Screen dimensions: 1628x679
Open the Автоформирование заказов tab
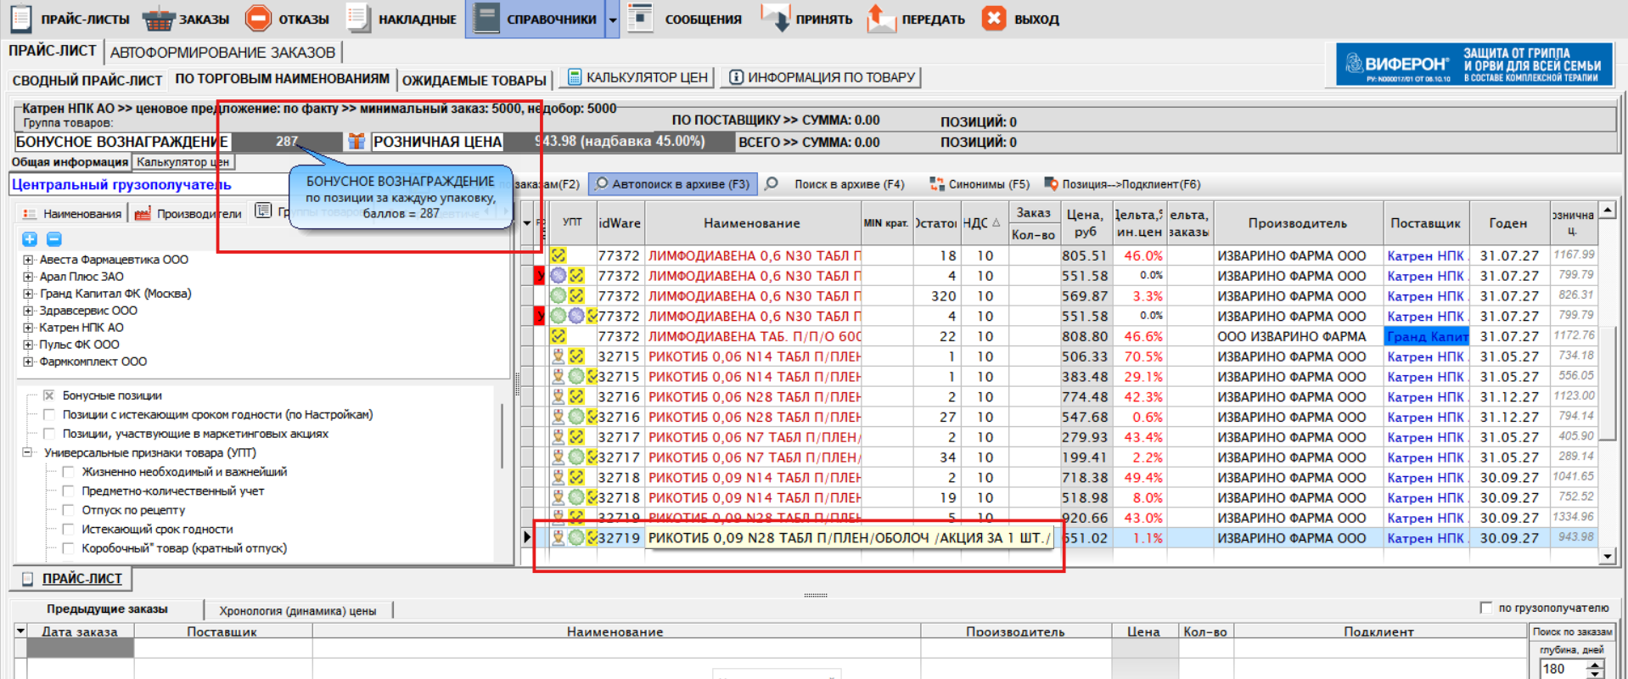[x=222, y=53]
